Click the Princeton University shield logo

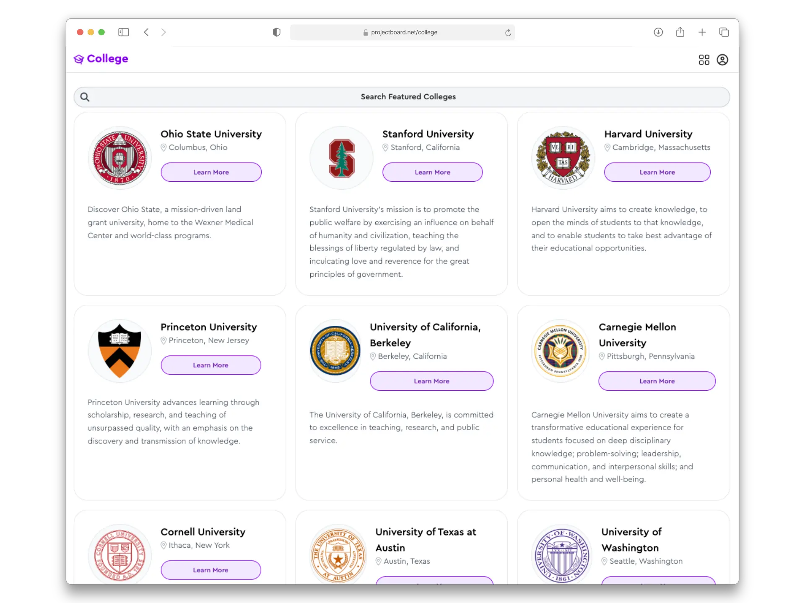(x=119, y=351)
